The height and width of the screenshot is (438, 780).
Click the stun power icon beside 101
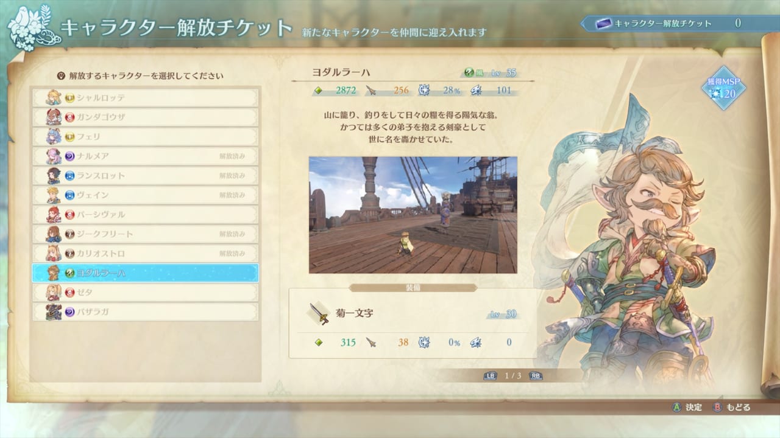476,90
